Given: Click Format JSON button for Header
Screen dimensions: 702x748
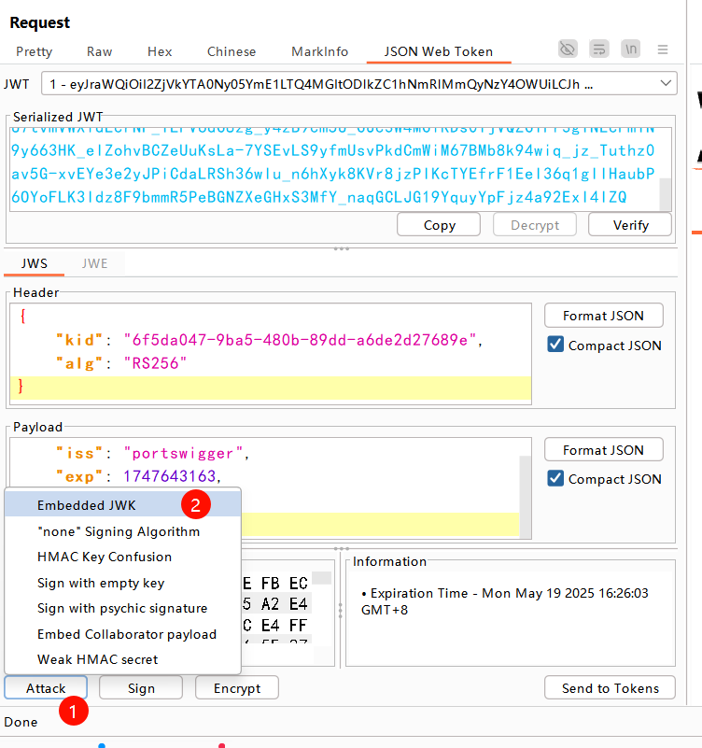Looking at the screenshot, I should click(603, 316).
